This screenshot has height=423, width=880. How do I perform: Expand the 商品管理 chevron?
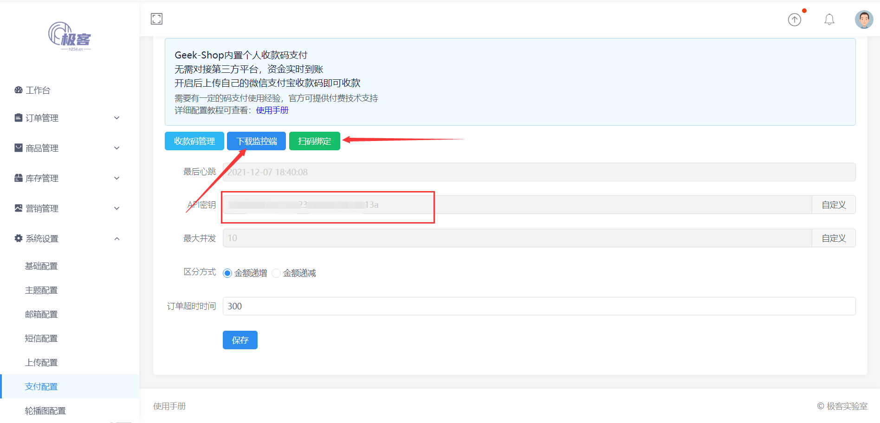117,148
